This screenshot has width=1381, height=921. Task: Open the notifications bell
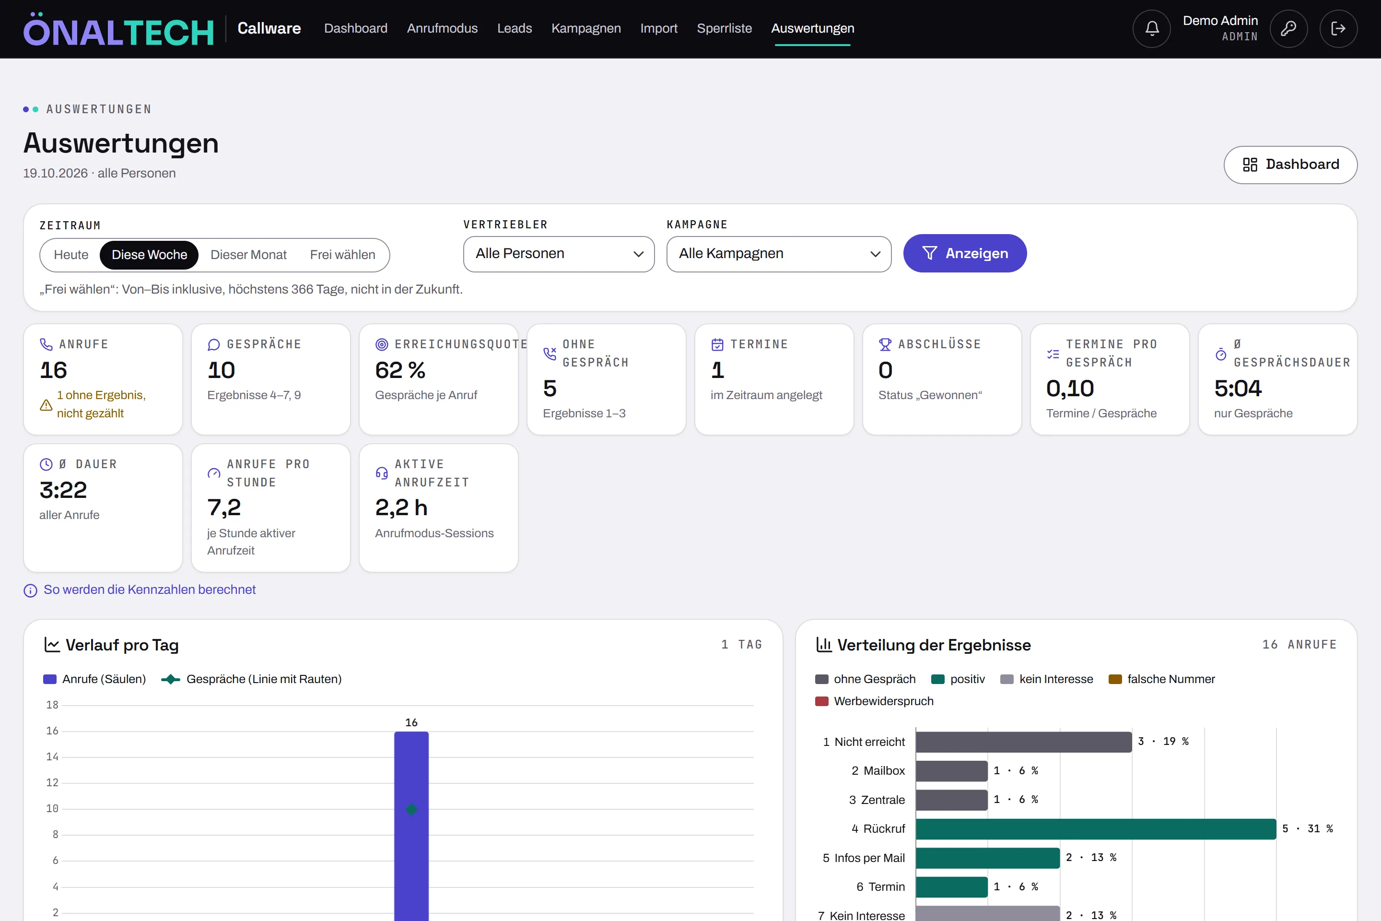tap(1151, 28)
